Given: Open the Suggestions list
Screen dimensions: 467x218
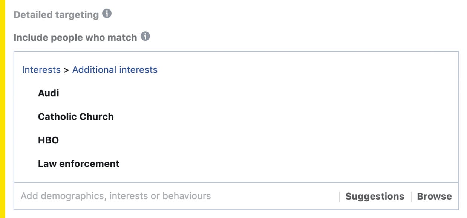Looking at the screenshot, I should click(375, 196).
